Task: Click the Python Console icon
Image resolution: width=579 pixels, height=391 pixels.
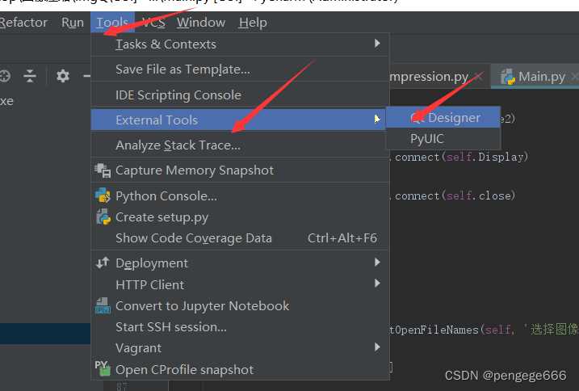Action: tap(103, 195)
